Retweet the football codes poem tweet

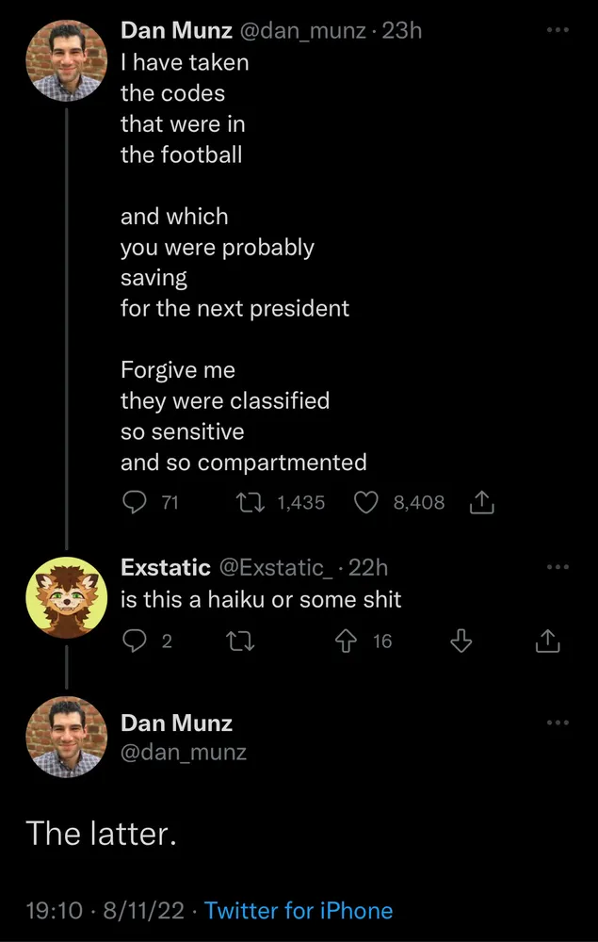click(x=249, y=502)
